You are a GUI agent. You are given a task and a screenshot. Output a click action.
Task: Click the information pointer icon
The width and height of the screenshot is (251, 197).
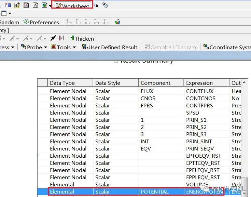pos(97,5)
